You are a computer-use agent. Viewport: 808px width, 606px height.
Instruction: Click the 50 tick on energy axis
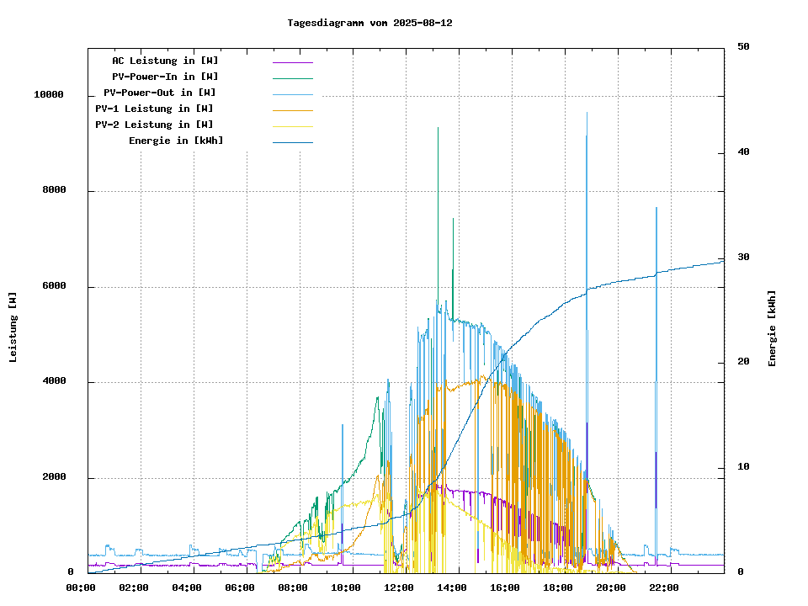tap(743, 47)
